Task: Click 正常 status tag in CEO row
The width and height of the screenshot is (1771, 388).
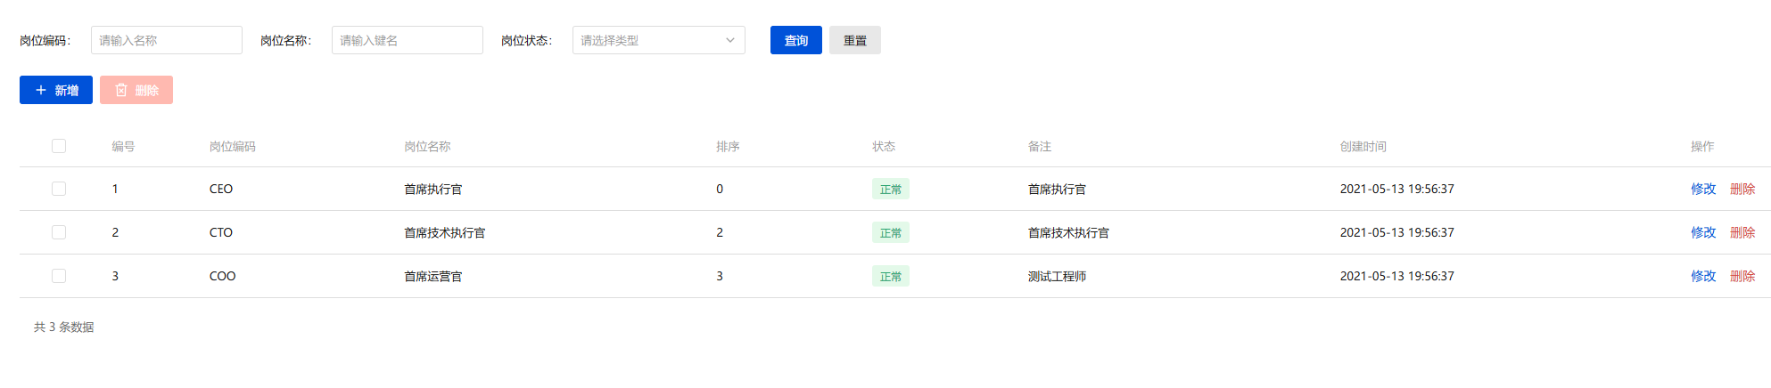Action: point(890,189)
